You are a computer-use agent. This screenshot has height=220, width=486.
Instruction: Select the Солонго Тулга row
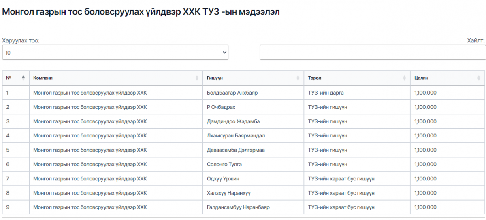224,165
